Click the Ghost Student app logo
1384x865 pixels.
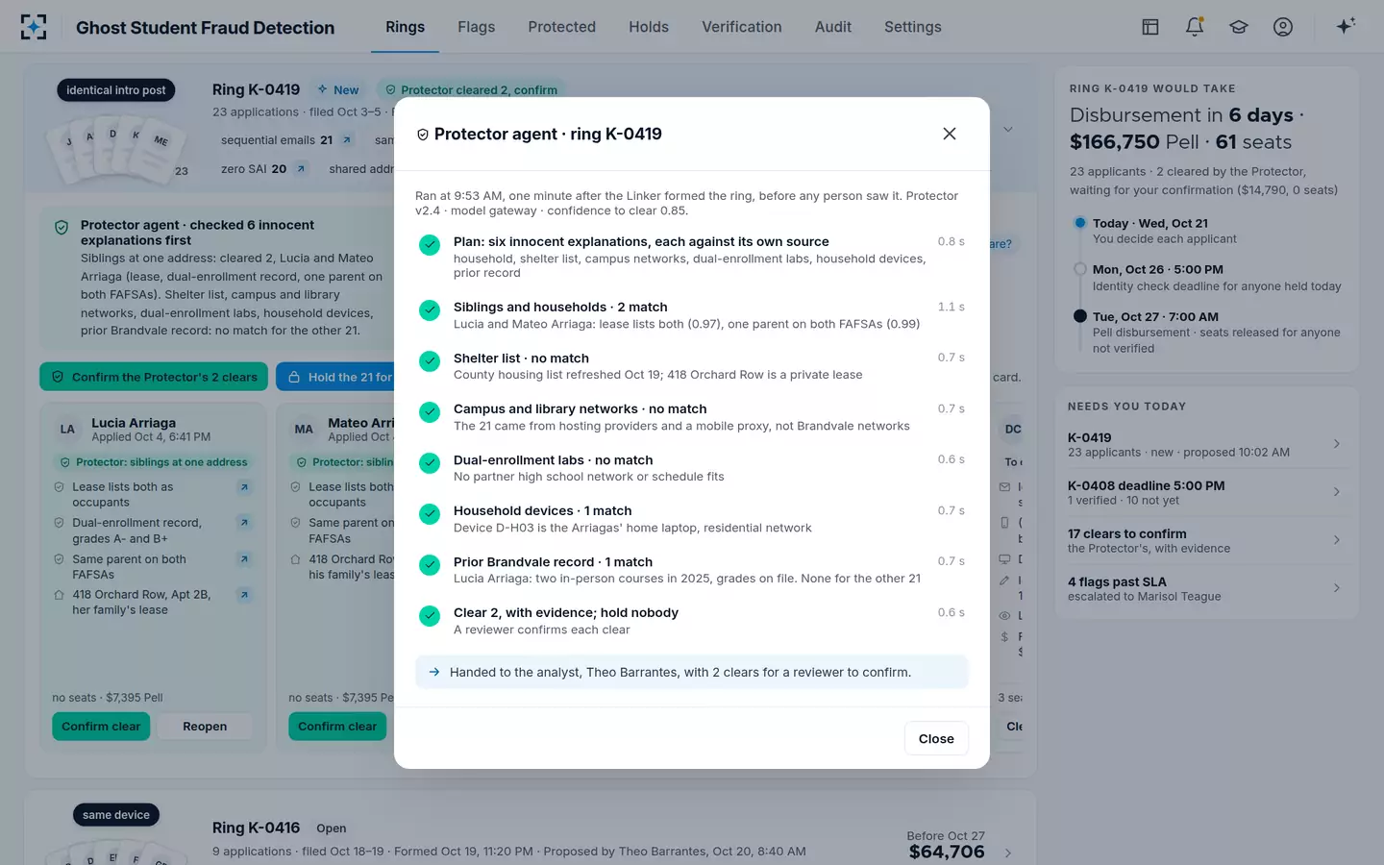pyautogui.click(x=34, y=27)
